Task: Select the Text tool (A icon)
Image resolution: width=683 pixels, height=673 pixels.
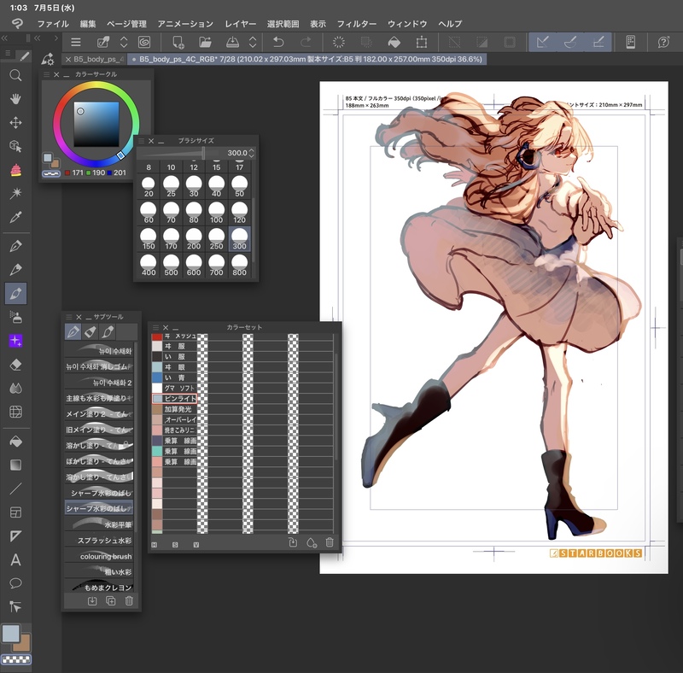Action: [15, 560]
